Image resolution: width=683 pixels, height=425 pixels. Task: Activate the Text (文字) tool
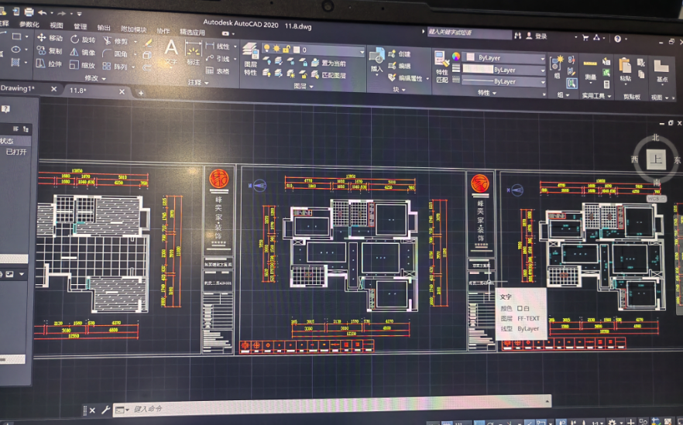pos(170,50)
